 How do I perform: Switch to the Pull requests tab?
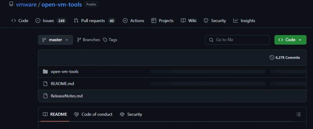pyautogui.click(x=94, y=20)
